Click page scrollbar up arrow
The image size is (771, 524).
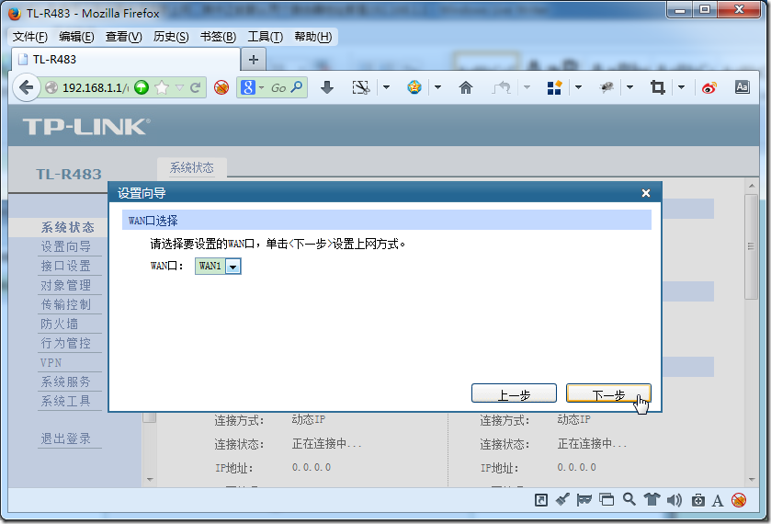752,186
